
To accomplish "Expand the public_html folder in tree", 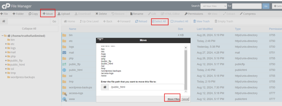I will [x=6, y=65].
